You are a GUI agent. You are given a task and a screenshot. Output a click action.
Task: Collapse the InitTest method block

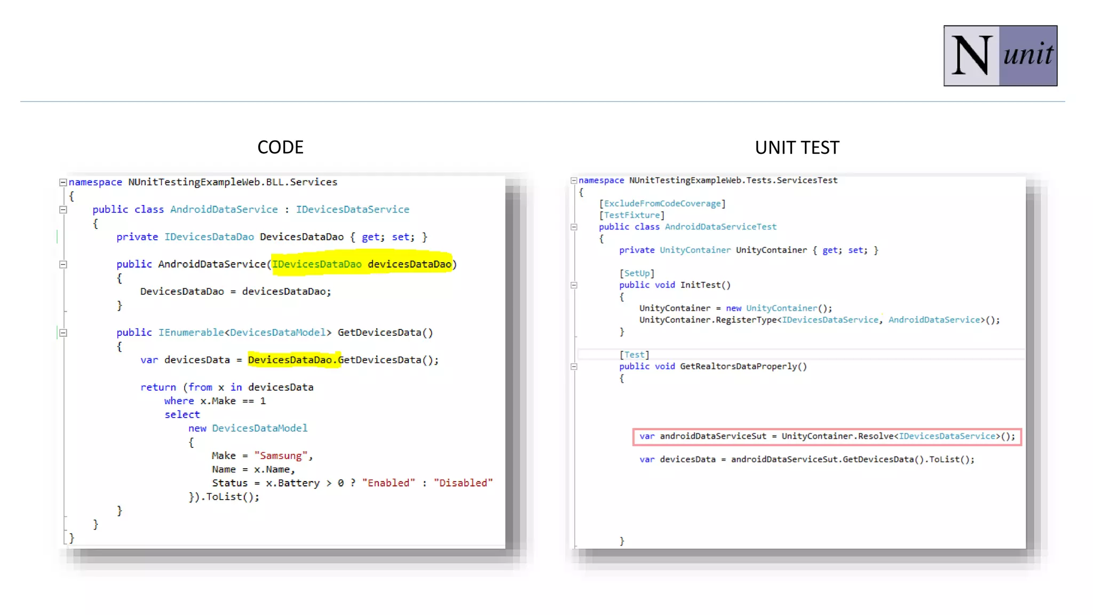coord(574,285)
